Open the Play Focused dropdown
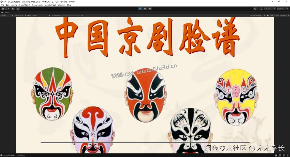Viewport: 290px width, 157px height. coord(257,16)
